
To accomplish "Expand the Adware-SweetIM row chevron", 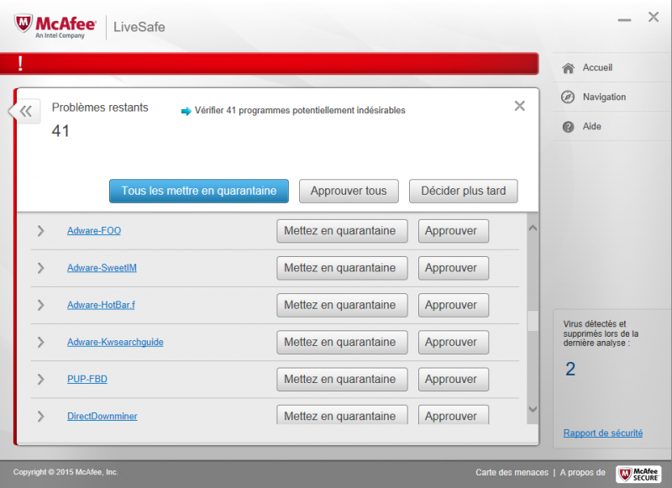I will coord(40,268).
